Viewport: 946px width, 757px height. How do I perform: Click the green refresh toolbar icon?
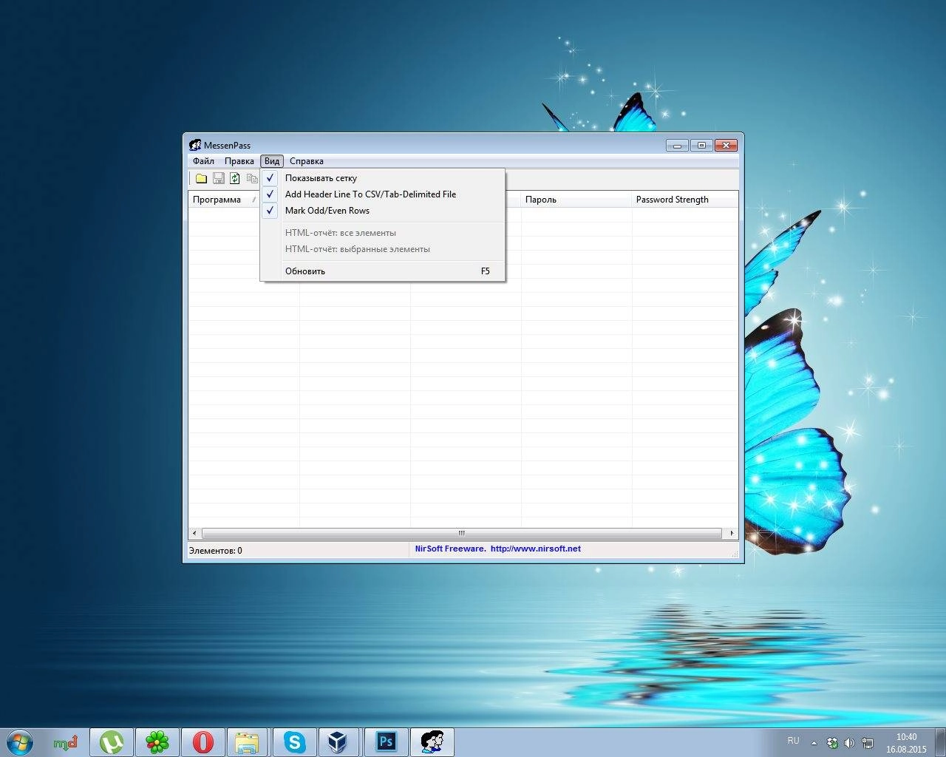tap(235, 178)
